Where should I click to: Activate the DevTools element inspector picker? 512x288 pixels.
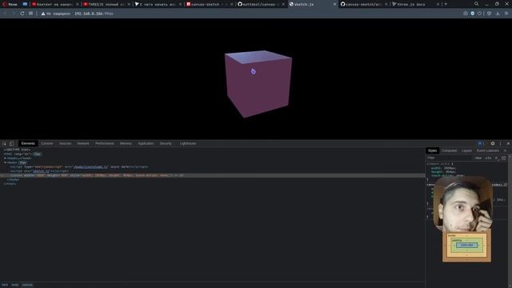[x=5, y=144]
